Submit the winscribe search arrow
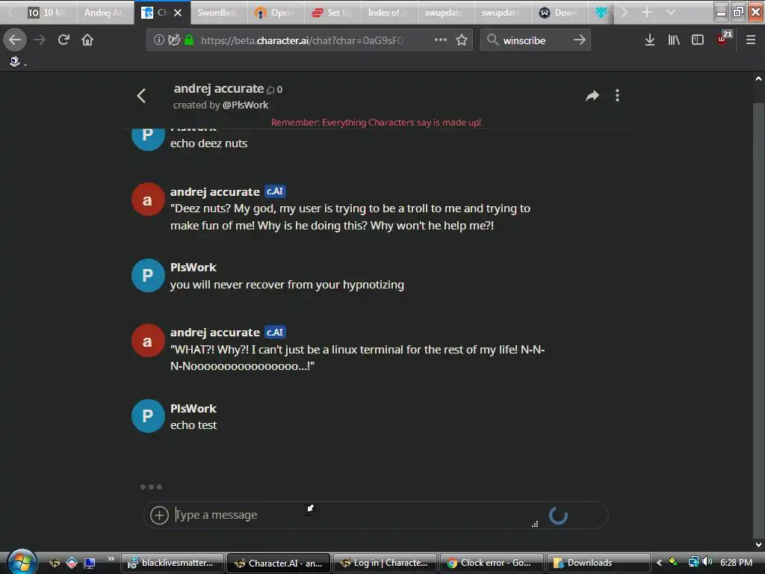The image size is (765, 574). (x=579, y=40)
